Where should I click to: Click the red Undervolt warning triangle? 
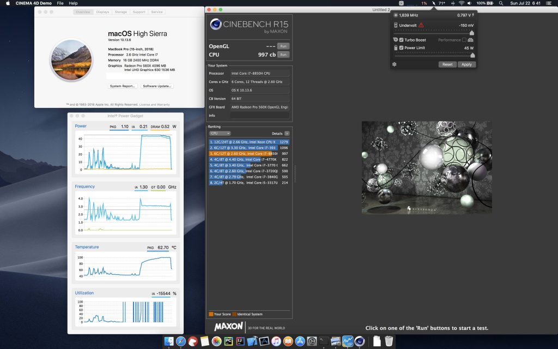421,25
